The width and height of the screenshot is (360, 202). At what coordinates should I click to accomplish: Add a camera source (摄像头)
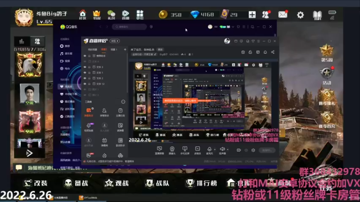point(172,150)
